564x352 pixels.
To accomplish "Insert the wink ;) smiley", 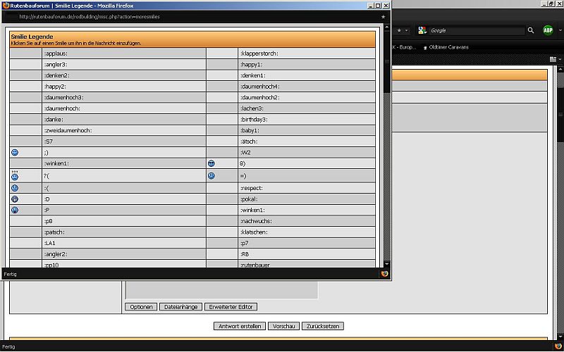I will 15,152.
